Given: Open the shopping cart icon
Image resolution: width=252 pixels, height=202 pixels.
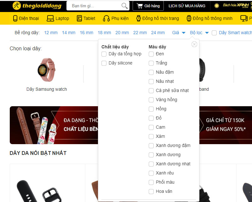Looking at the screenshot, I should 140,6.
